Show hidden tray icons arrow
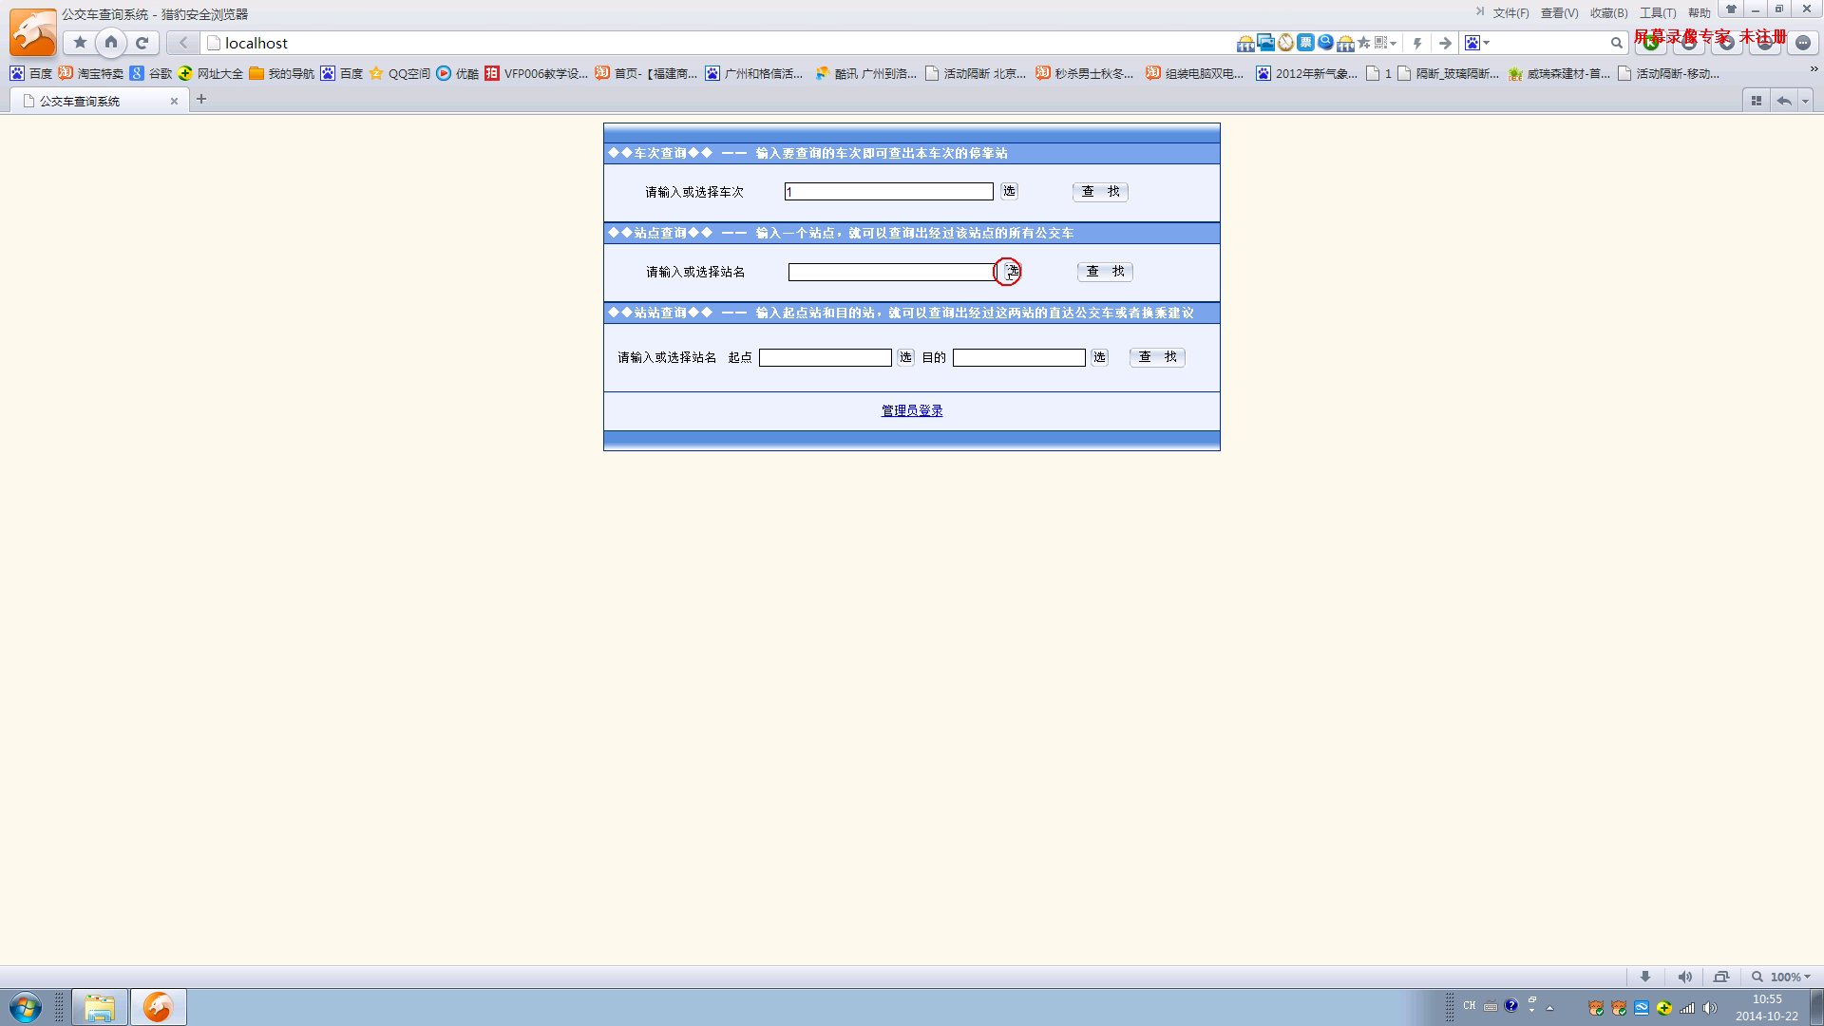Image resolution: width=1824 pixels, height=1026 pixels. coord(1549,1008)
